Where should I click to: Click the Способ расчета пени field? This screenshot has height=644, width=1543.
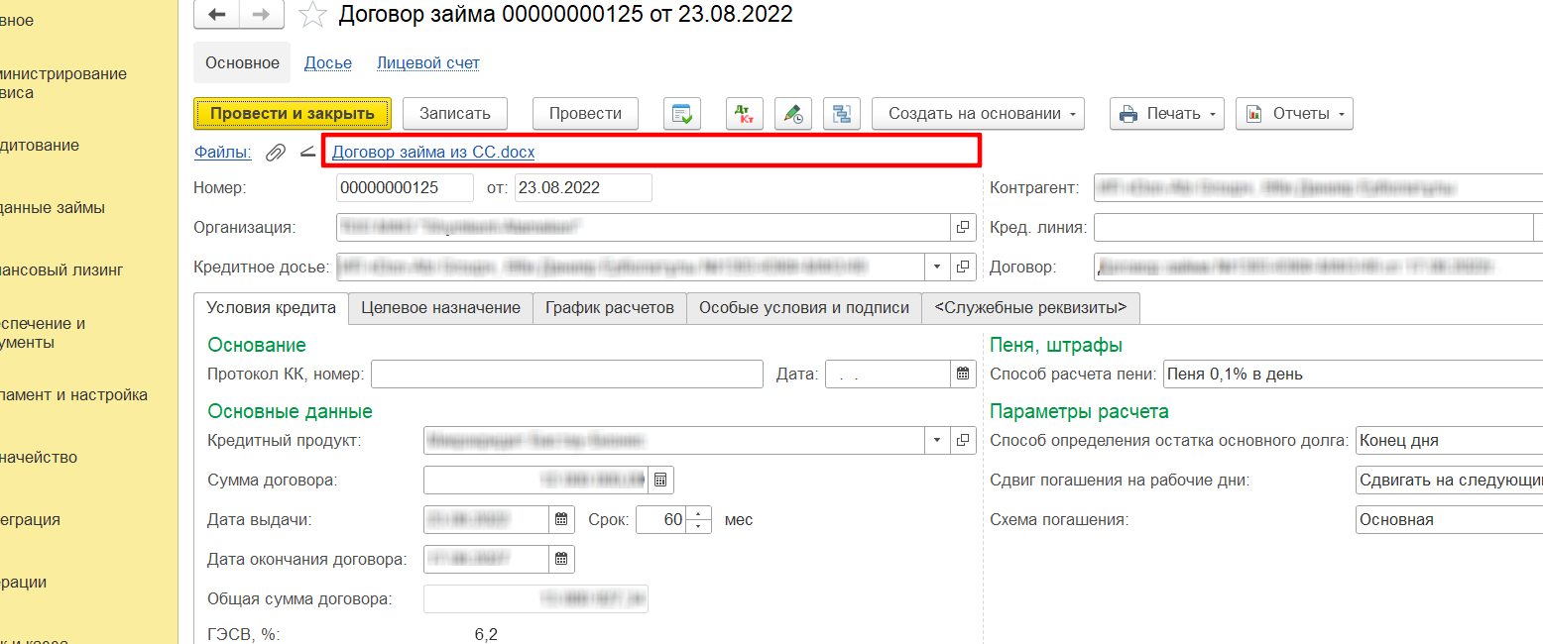point(1353,375)
